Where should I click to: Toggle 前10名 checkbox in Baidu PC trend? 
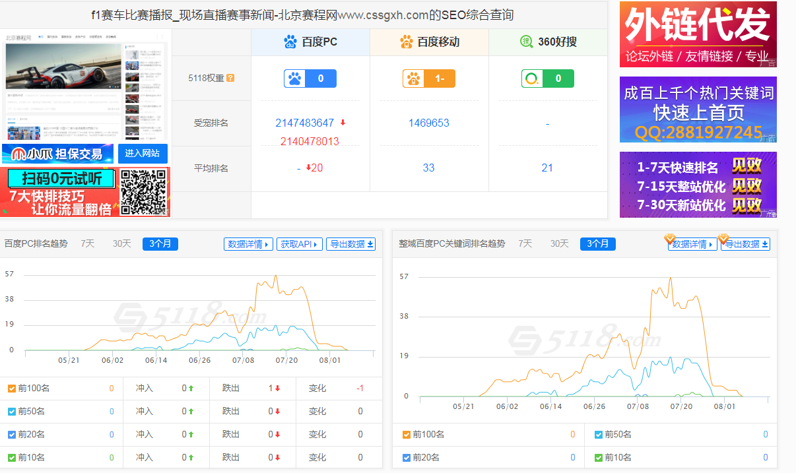12,458
